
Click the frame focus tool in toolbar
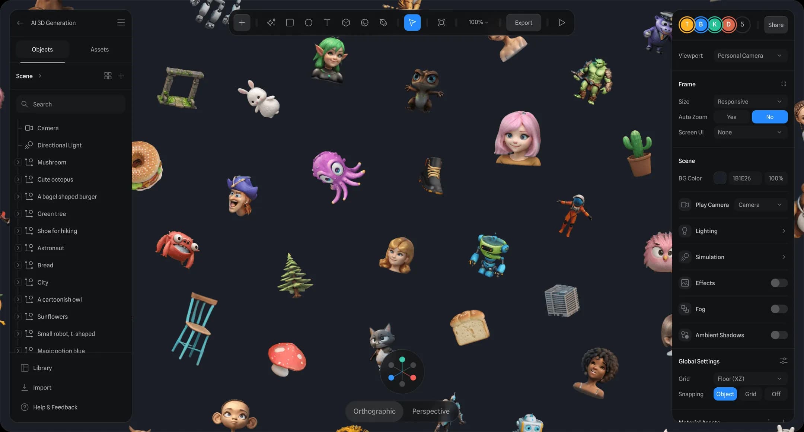click(441, 23)
